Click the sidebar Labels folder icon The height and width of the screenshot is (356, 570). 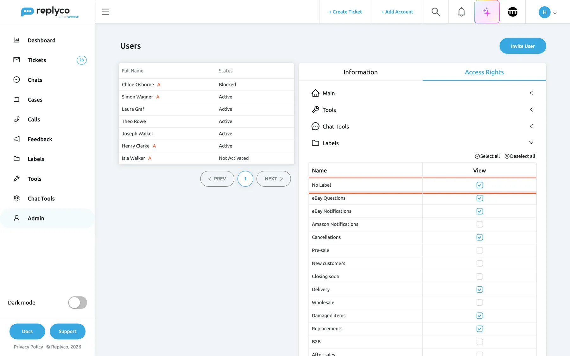[17, 159]
